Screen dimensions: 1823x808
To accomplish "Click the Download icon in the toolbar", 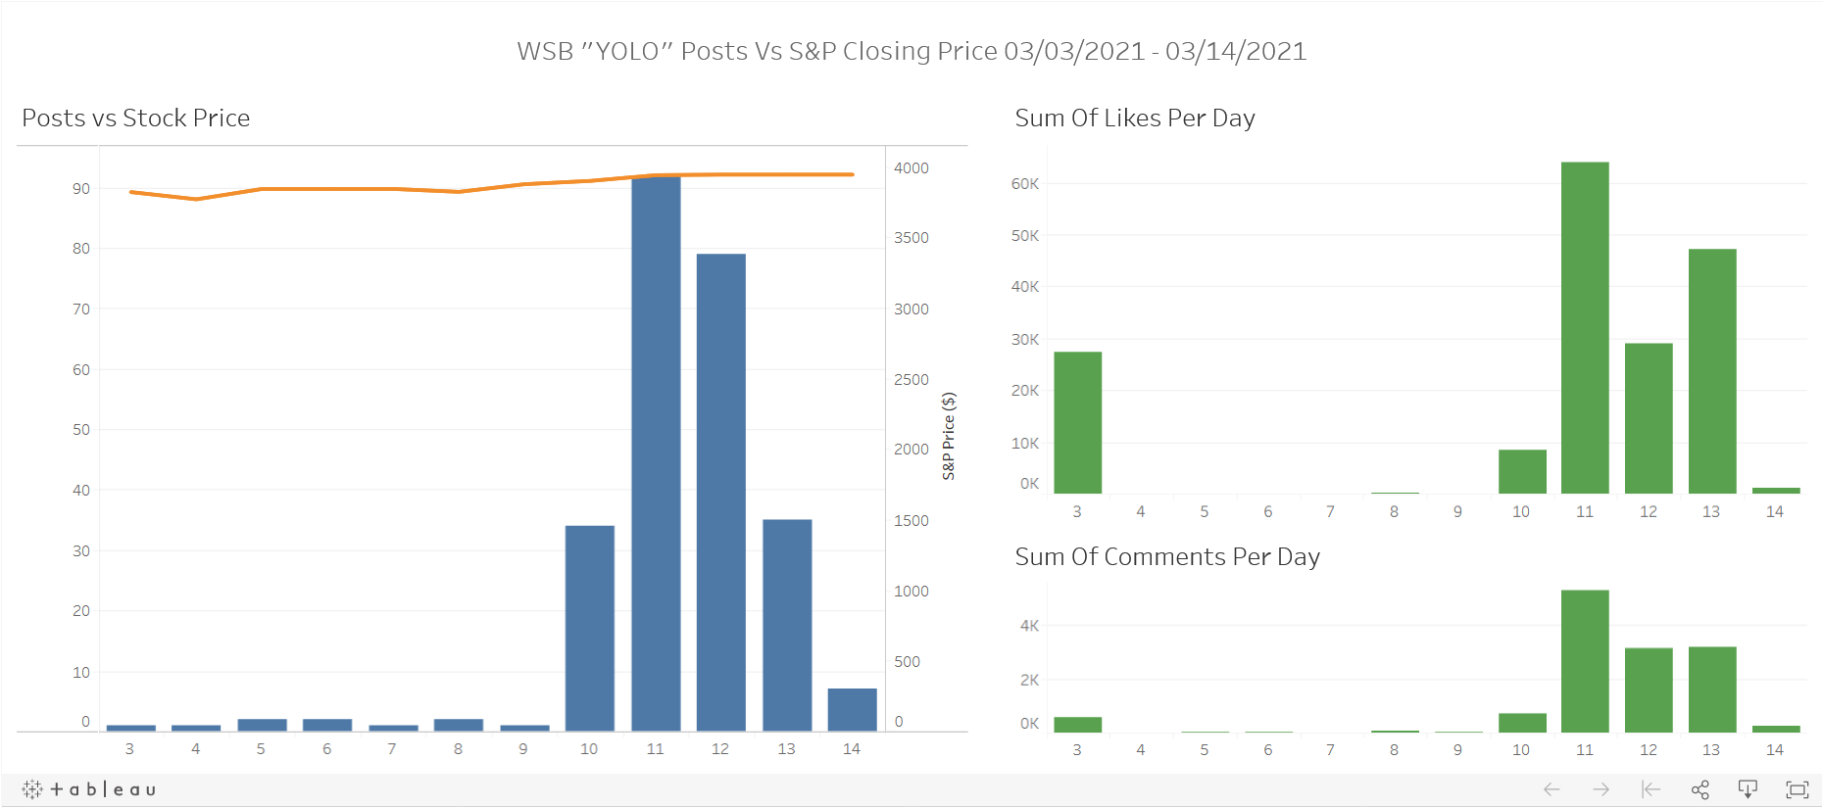I will click(1749, 789).
